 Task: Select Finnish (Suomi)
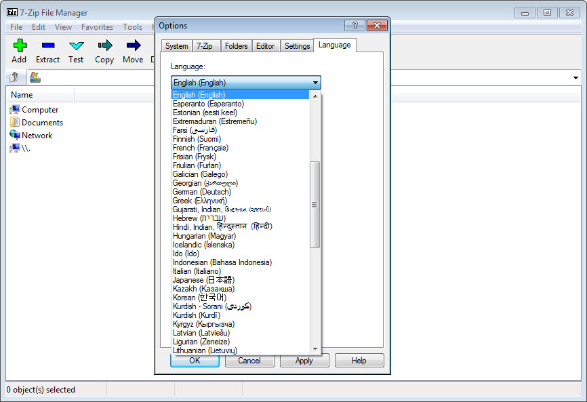point(241,139)
